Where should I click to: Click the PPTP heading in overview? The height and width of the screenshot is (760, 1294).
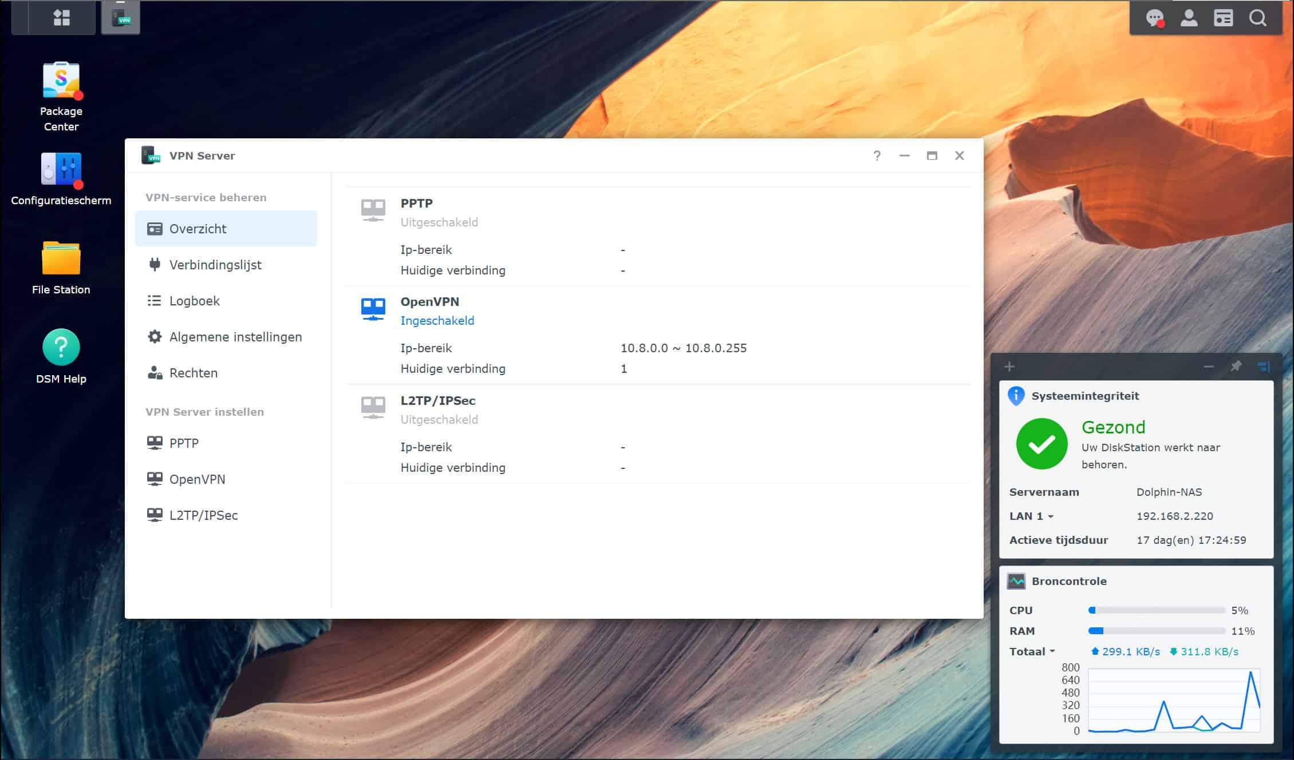pyautogui.click(x=416, y=203)
